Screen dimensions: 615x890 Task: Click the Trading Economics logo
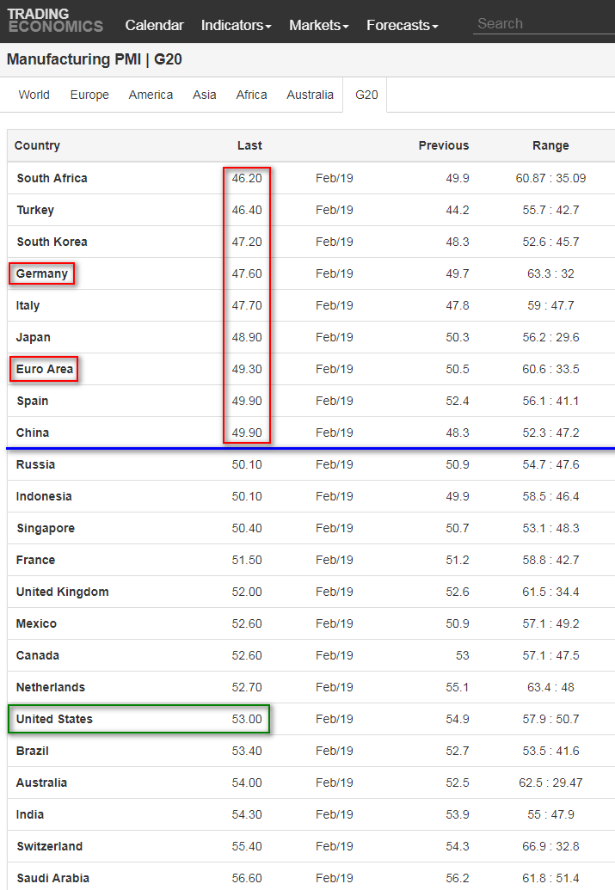click(x=55, y=21)
